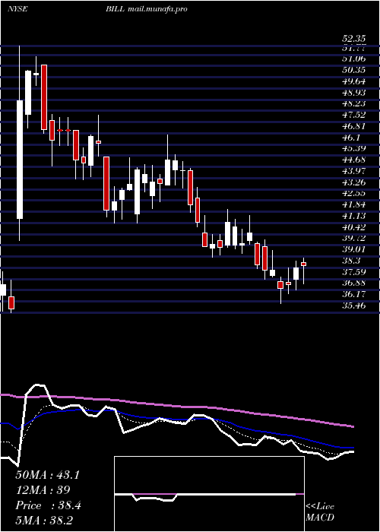Click the BILL mail.munafa.pro chart title
380x532 pixels.
[x=146, y=9]
